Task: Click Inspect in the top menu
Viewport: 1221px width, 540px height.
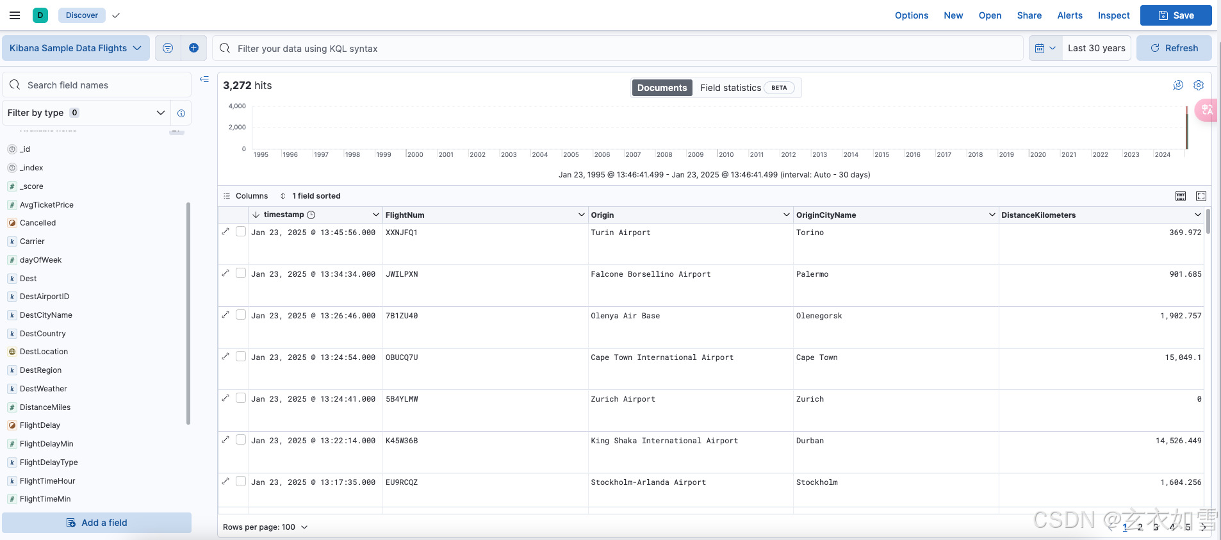Action: pyautogui.click(x=1114, y=15)
